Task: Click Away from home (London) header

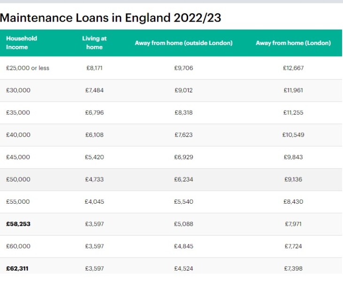Action: tap(293, 43)
